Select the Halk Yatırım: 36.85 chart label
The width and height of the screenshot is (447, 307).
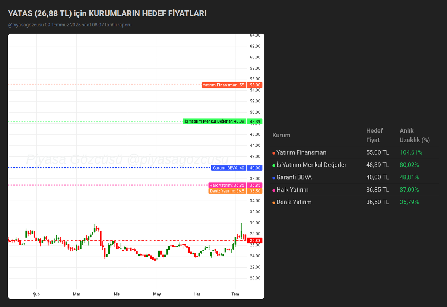(x=227, y=185)
